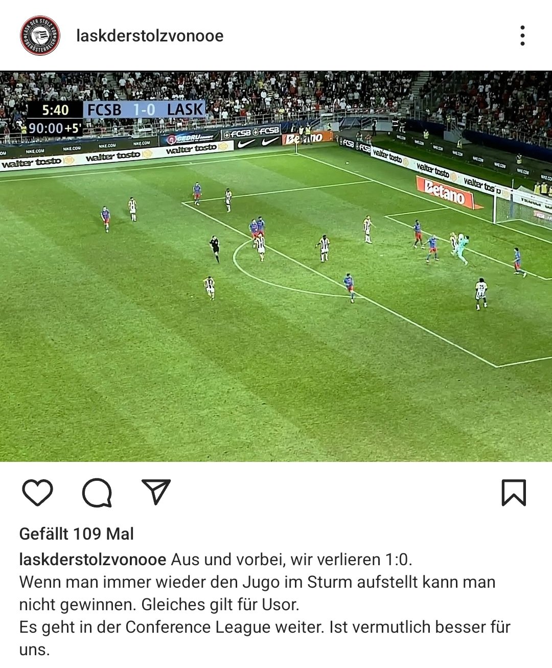Image resolution: width=552 pixels, height=668 pixels.
Task: Open the three-dot more options menu
Action: 522,36
